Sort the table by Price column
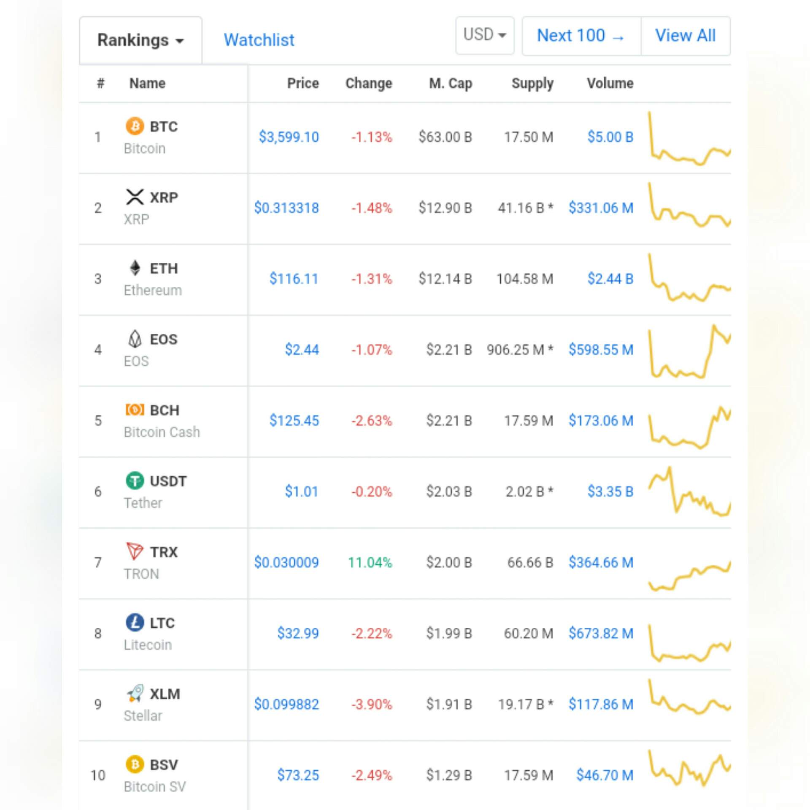 click(x=302, y=84)
